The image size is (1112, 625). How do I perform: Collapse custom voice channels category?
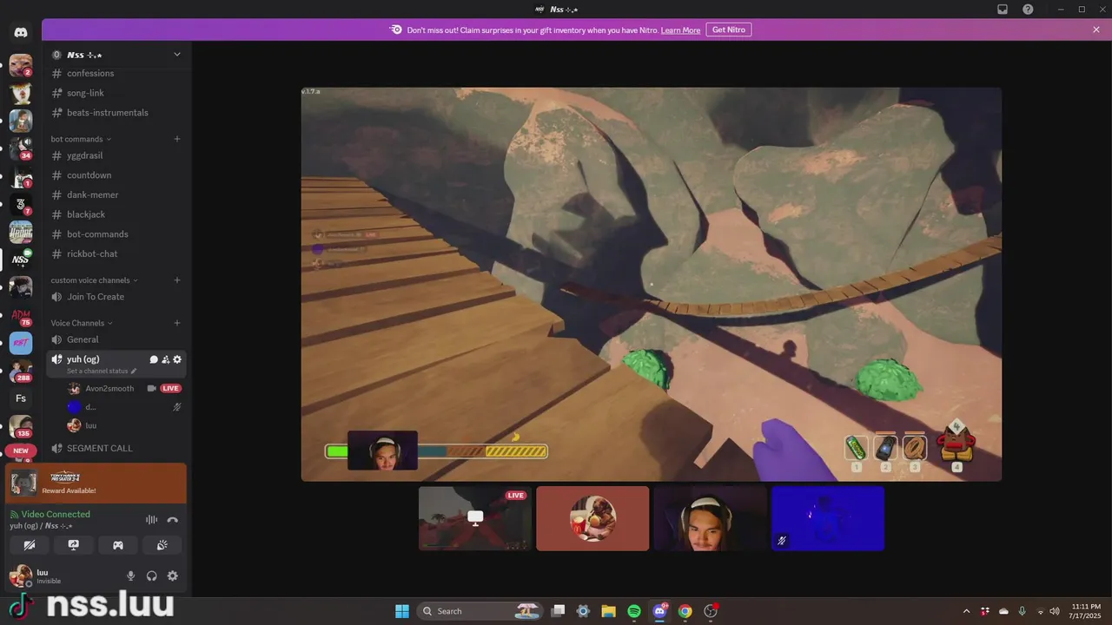pos(94,280)
